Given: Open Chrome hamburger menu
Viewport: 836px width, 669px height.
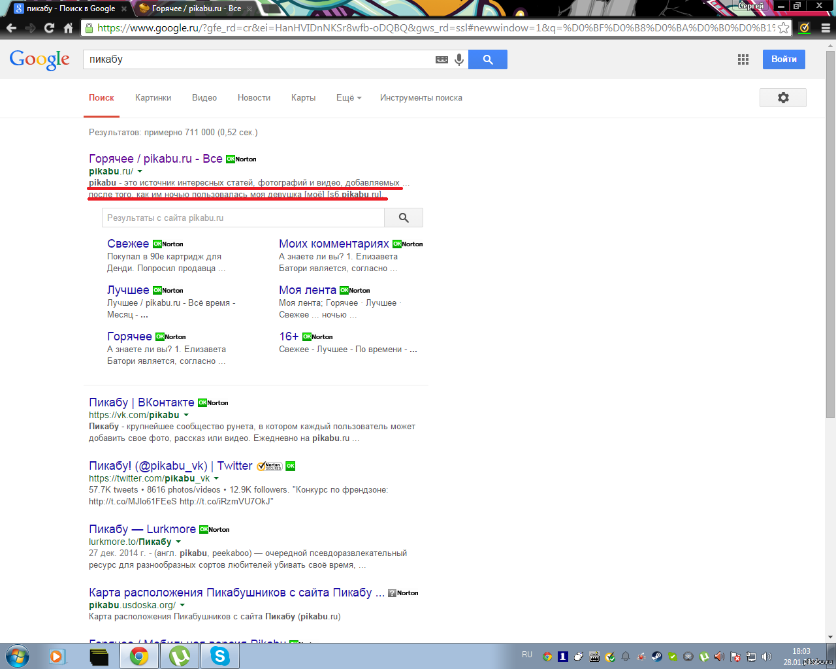Looking at the screenshot, I should [x=826, y=28].
